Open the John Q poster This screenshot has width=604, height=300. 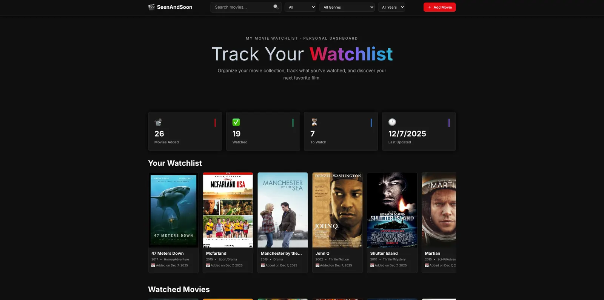(337, 210)
